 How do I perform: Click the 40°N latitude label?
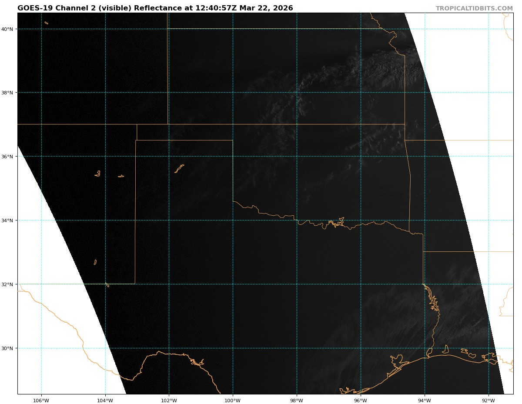click(7, 29)
